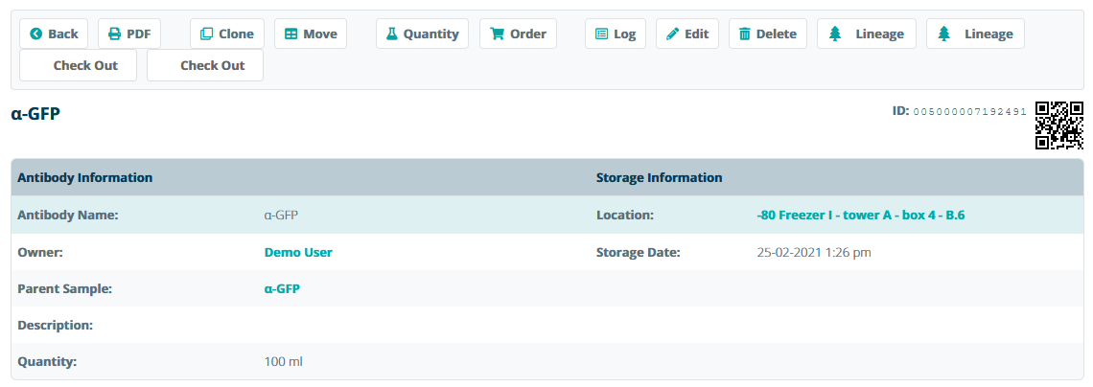Open the -80 Freezer I location link
Viewport: 1093px width, 387px height.
point(860,216)
